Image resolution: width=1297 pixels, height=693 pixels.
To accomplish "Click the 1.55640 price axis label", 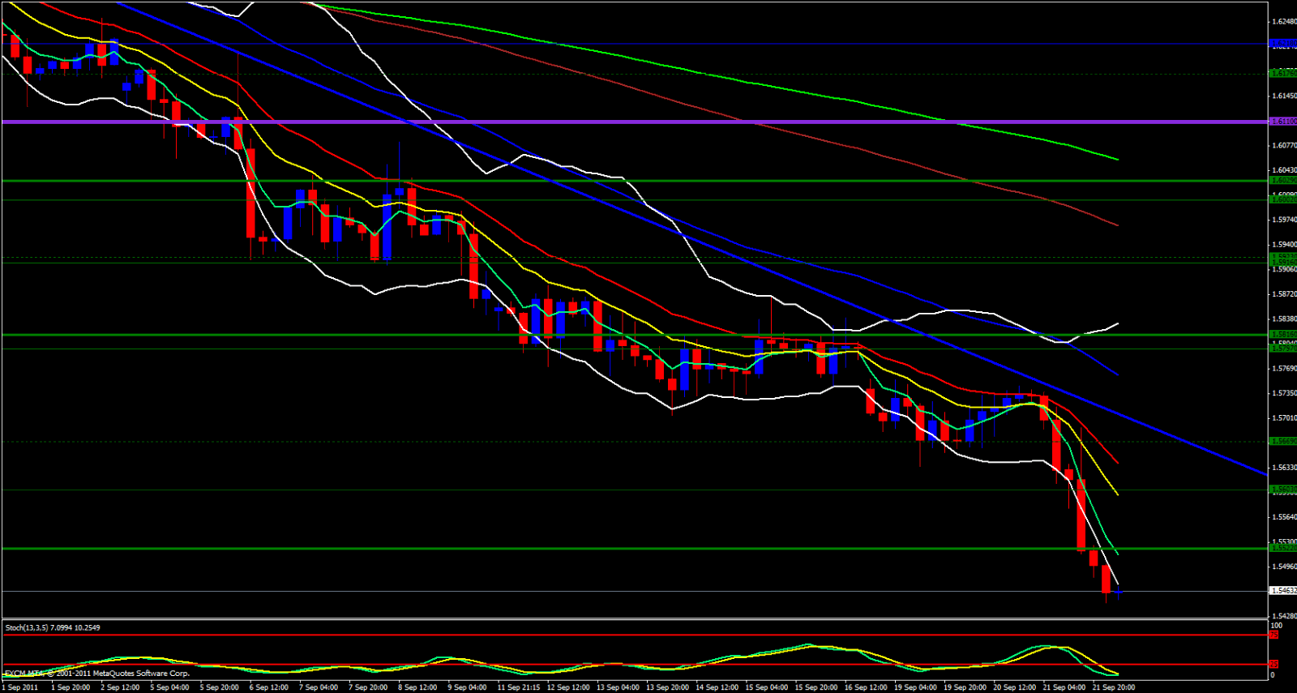I will [1285, 517].
